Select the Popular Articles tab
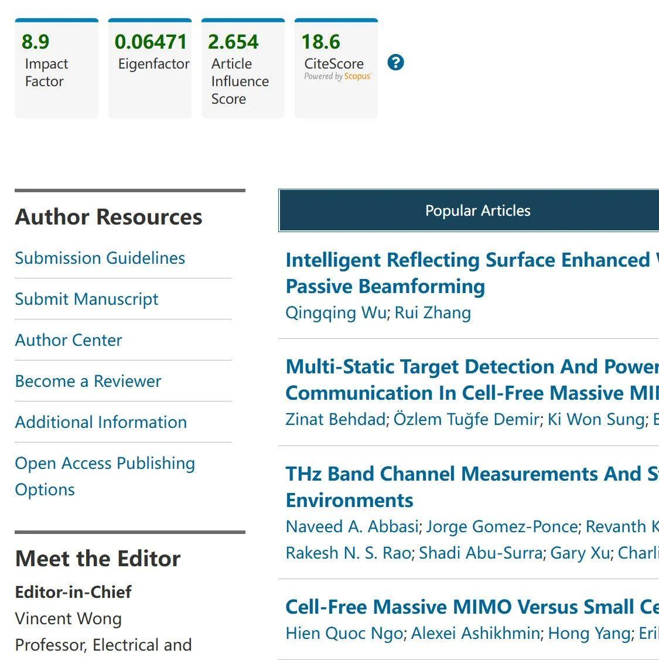Image resolution: width=659 pixels, height=660 pixels. (x=477, y=210)
